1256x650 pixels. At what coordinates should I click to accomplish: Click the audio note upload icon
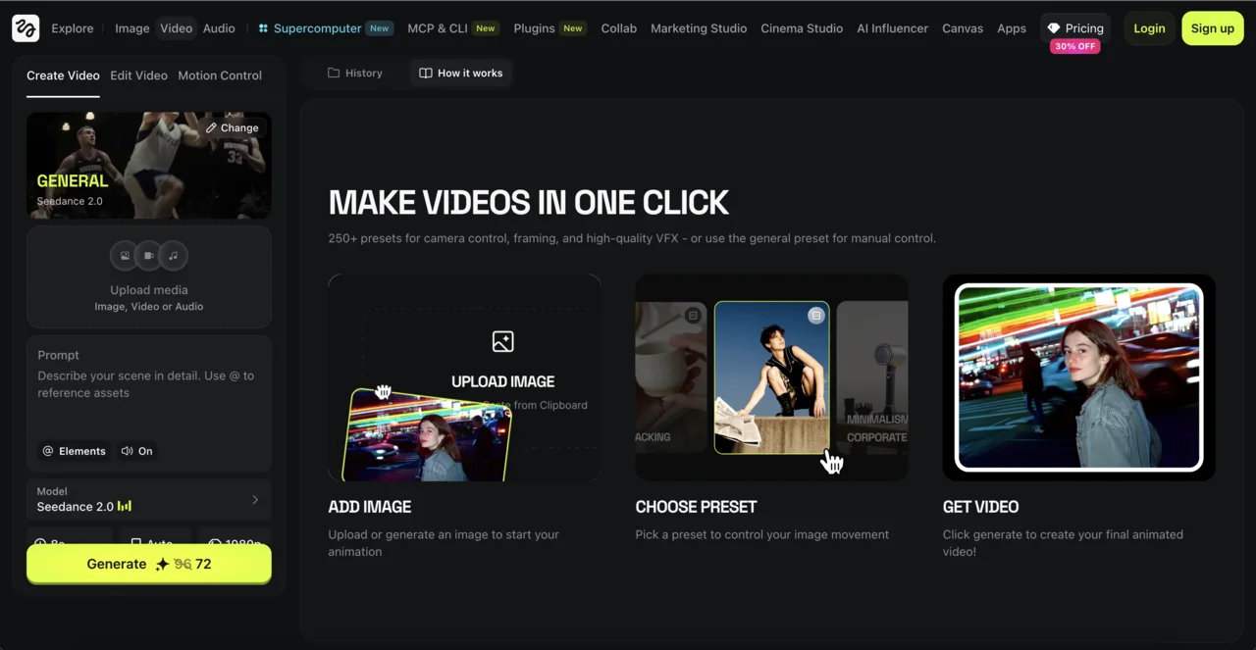tap(173, 256)
